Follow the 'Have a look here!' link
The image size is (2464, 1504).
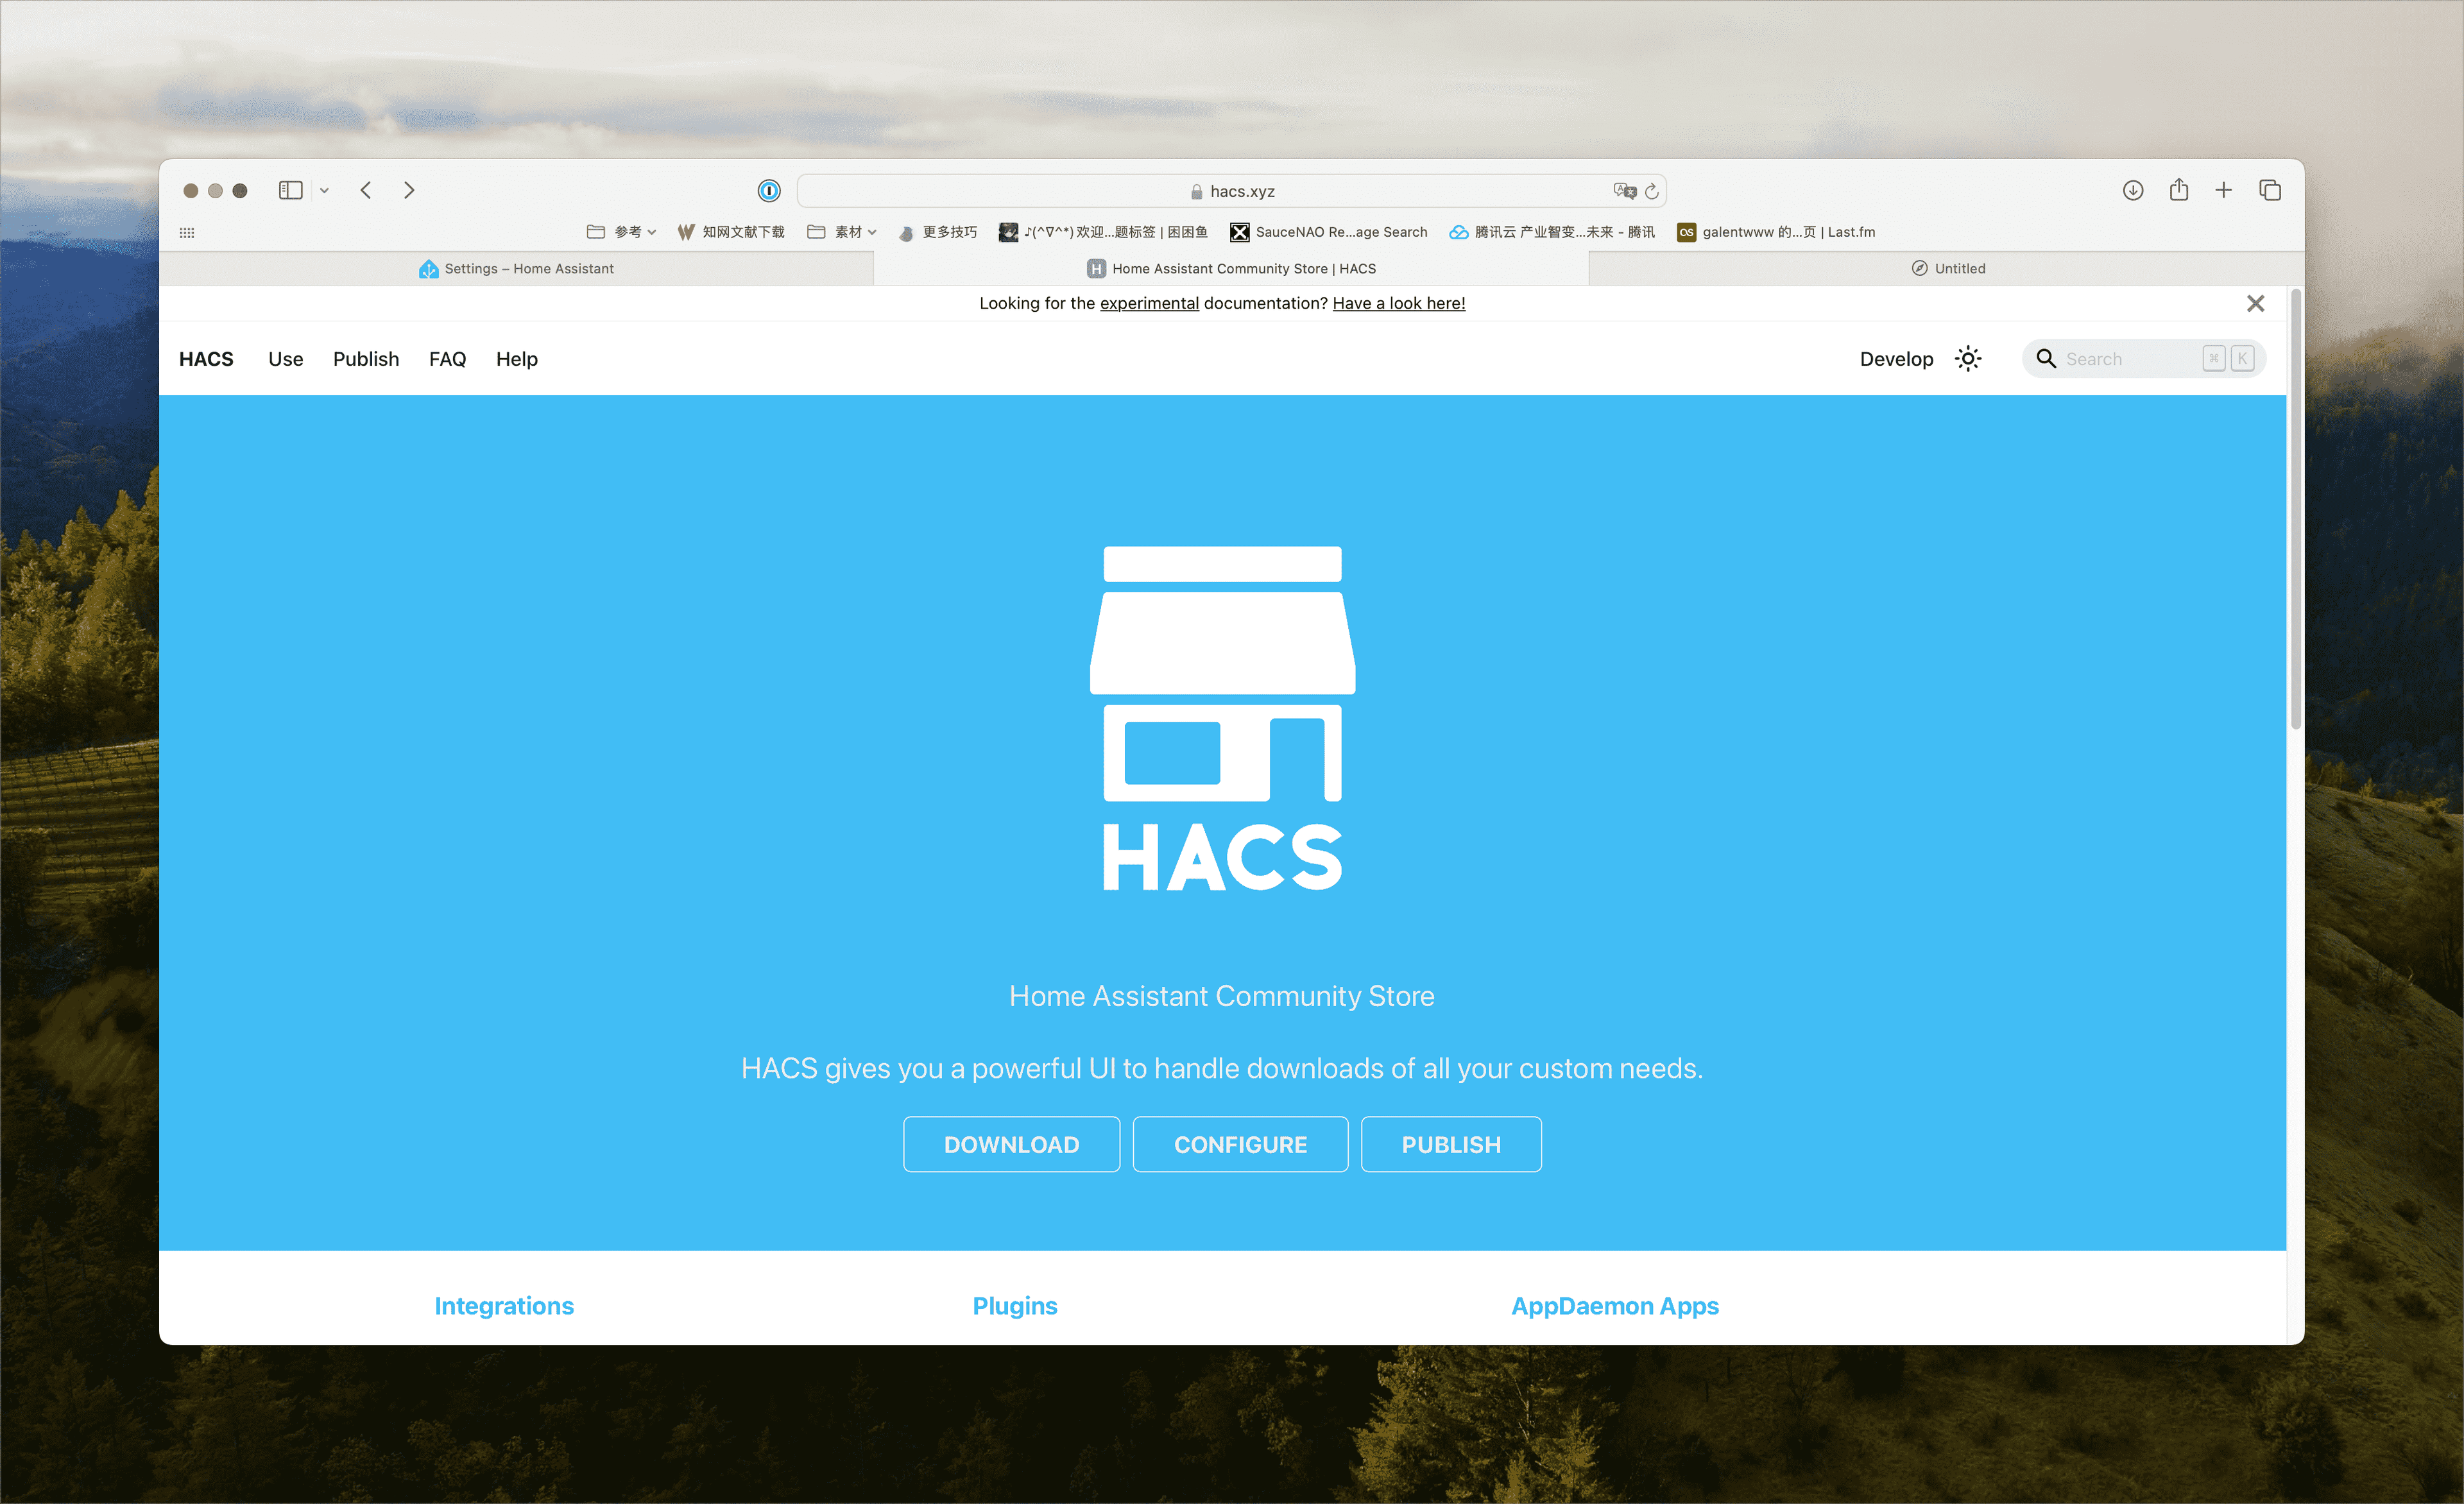click(1398, 303)
